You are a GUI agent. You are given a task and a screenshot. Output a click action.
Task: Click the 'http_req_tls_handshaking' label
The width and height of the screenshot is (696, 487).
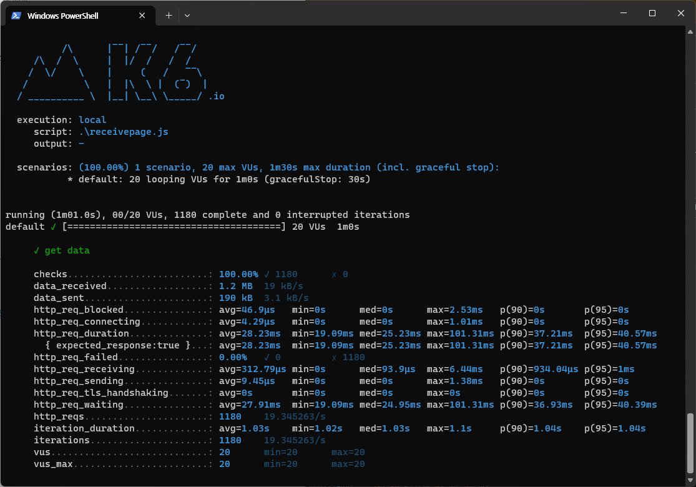pyautogui.click(x=101, y=393)
